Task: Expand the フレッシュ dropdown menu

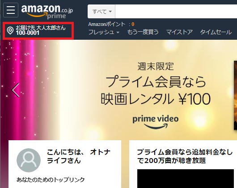Action: tap(104, 32)
